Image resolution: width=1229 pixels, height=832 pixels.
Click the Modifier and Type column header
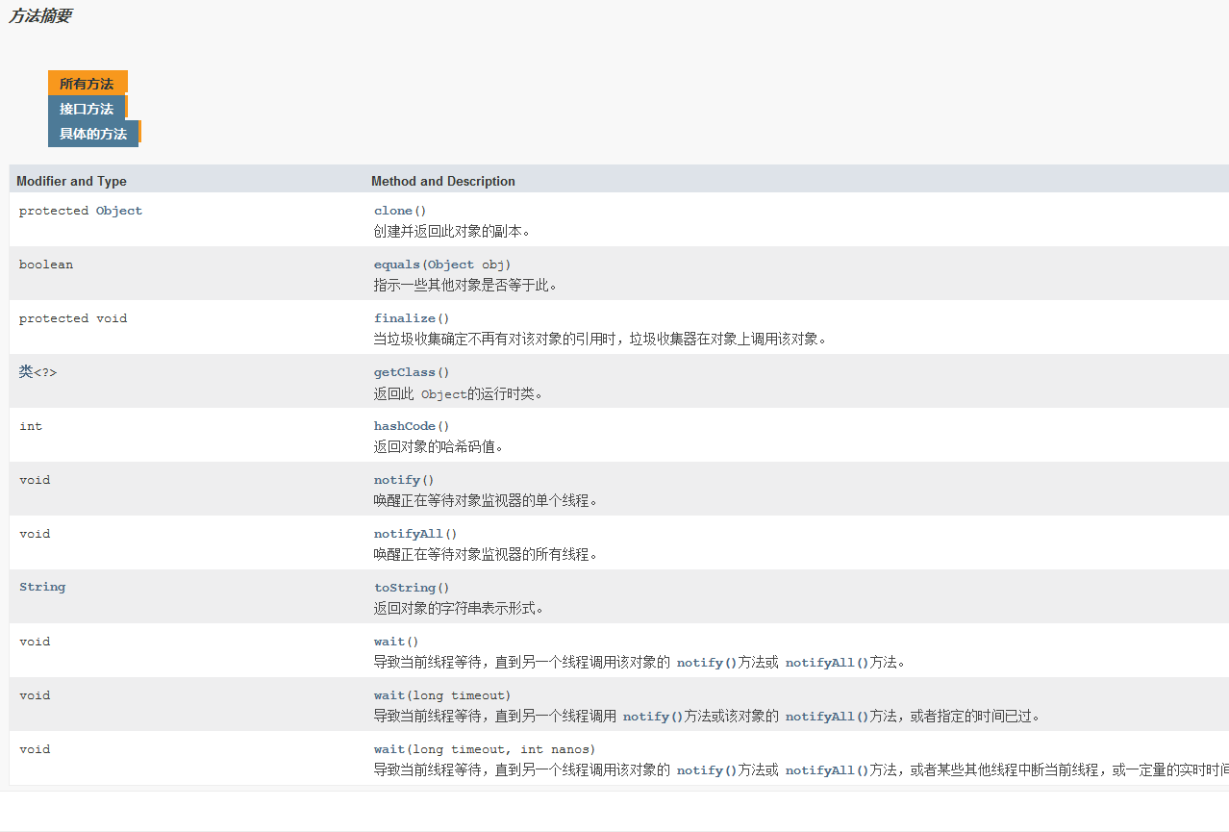[71, 181]
